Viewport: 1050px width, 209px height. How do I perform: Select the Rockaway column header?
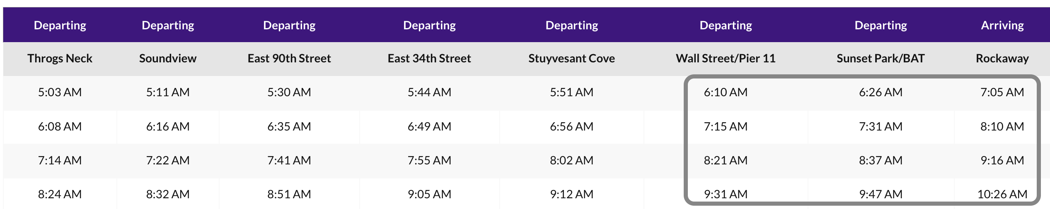click(x=1002, y=59)
